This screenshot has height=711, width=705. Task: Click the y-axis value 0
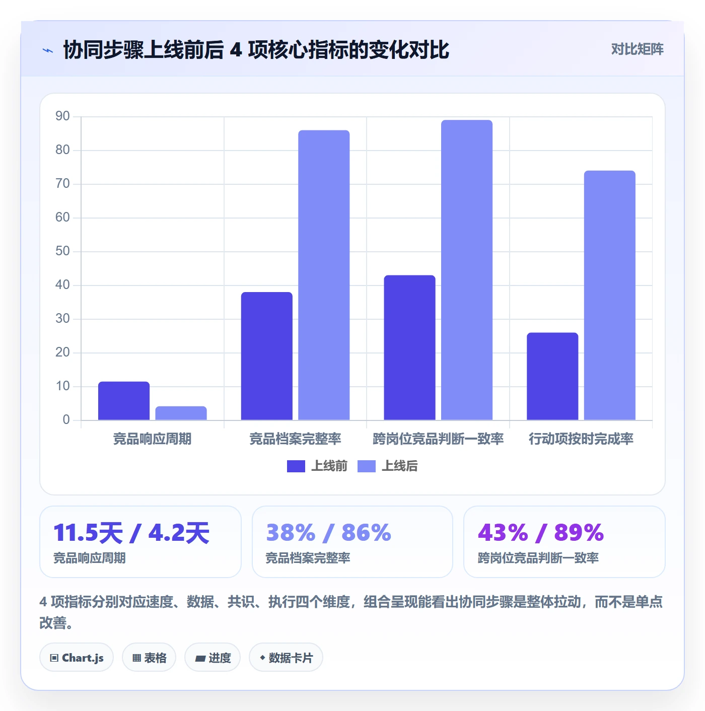click(x=66, y=420)
